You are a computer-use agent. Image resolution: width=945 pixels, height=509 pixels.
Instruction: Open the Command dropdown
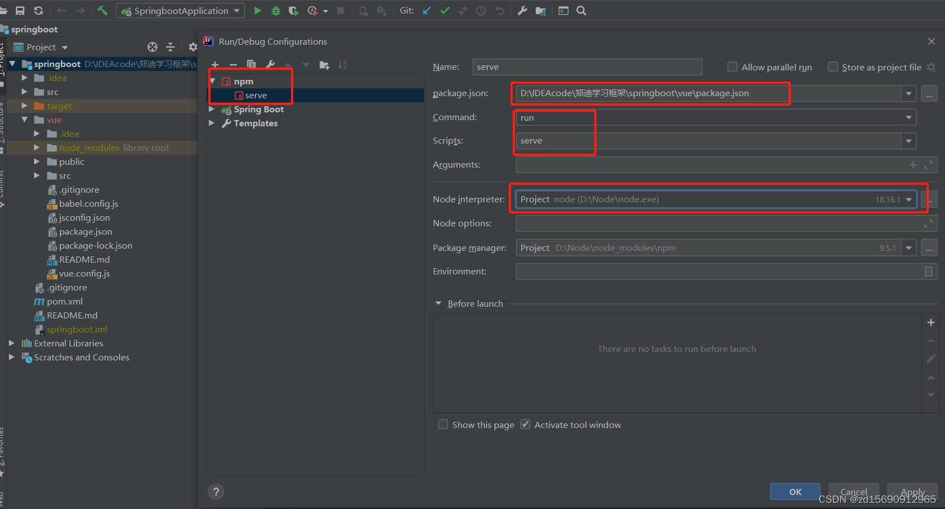pyautogui.click(x=909, y=117)
